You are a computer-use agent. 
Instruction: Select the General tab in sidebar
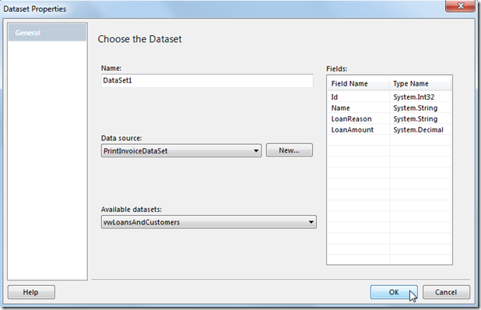coord(47,33)
